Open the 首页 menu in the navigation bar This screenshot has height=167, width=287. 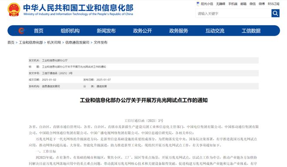[39, 31]
